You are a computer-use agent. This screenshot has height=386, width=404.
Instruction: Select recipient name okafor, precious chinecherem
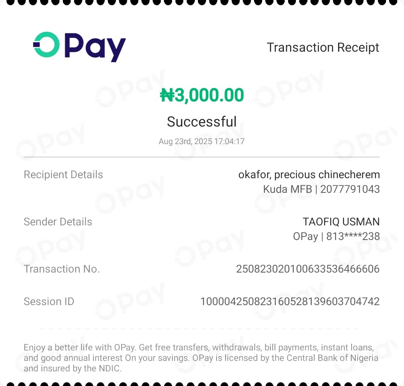(309, 175)
